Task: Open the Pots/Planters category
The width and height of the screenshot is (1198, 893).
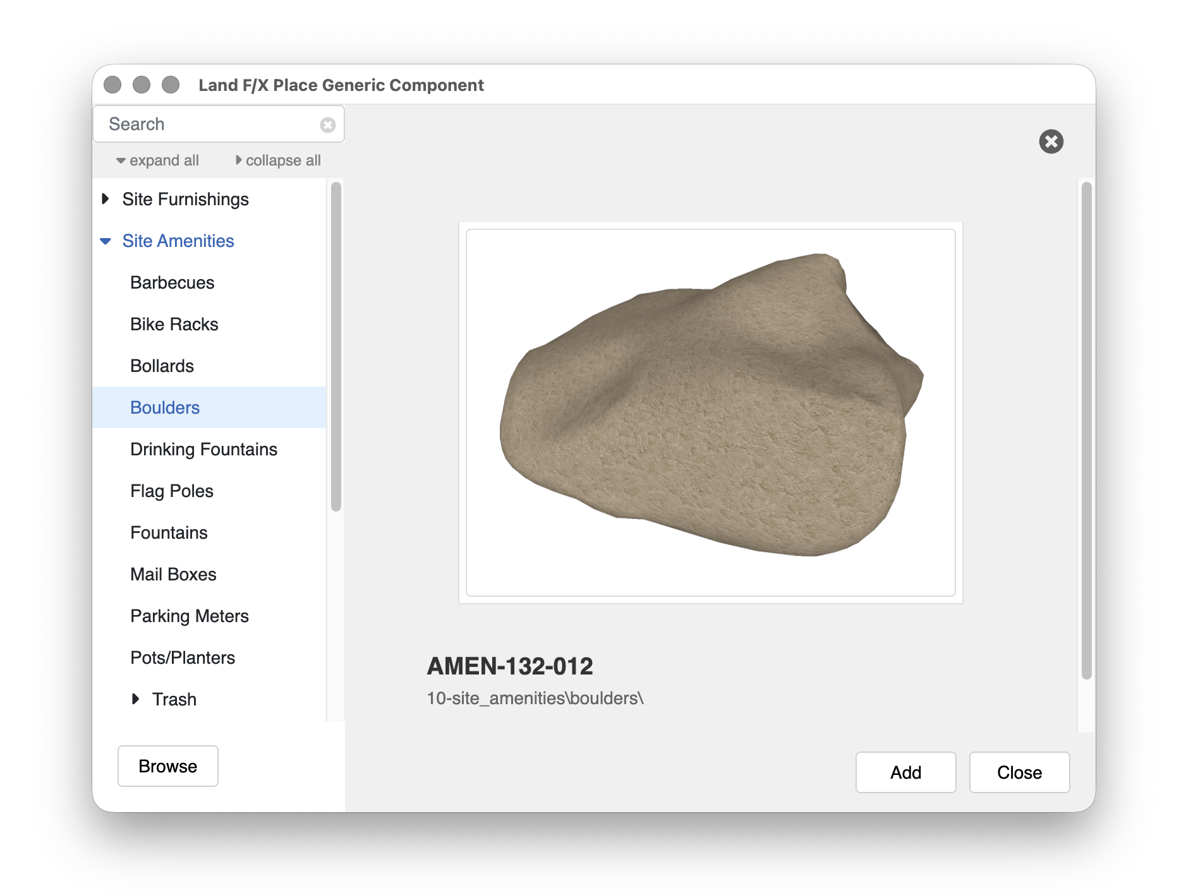Action: coord(209,657)
